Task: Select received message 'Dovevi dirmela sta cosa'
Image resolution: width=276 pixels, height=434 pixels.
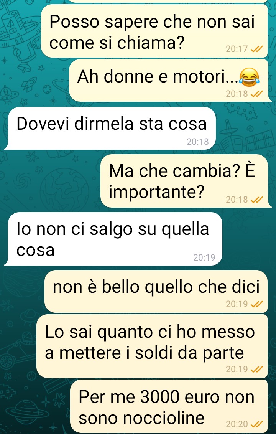Action: coord(110,129)
